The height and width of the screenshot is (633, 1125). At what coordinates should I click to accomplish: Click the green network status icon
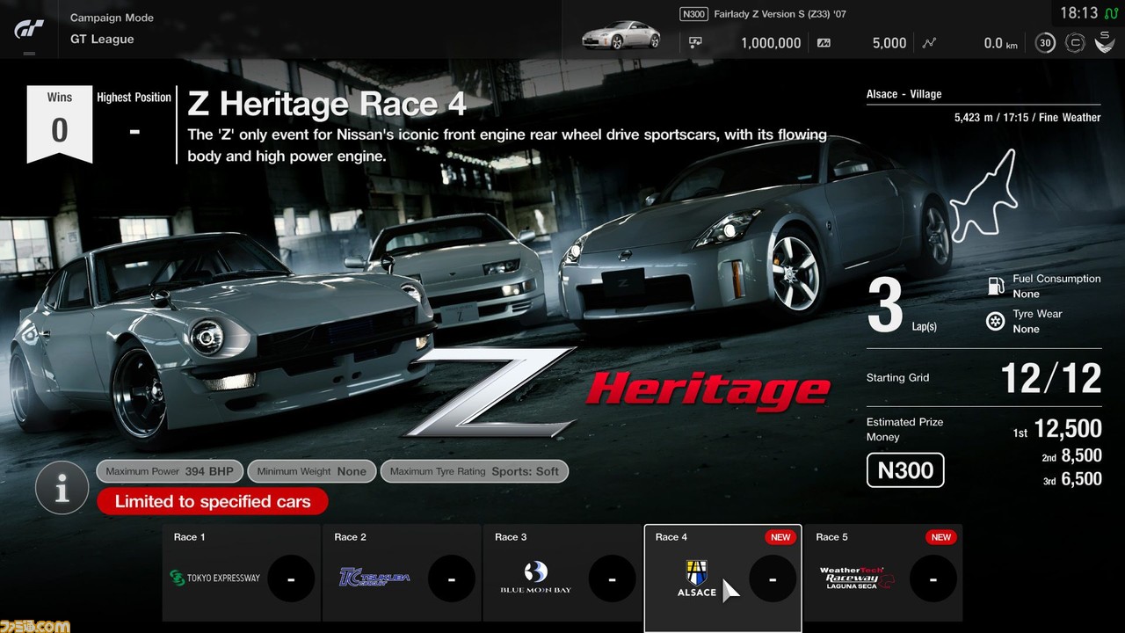click(x=1111, y=12)
